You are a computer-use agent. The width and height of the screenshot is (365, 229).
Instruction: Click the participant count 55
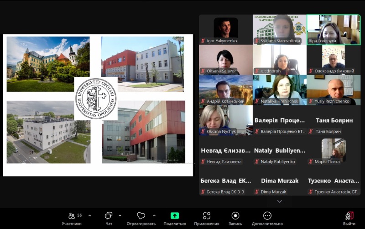click(x=79, y=215)
